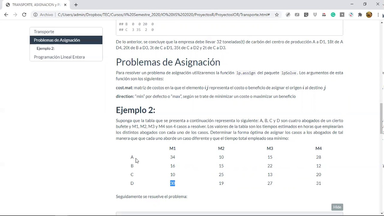Open the first circular extension icon

[x=288, y=15]
